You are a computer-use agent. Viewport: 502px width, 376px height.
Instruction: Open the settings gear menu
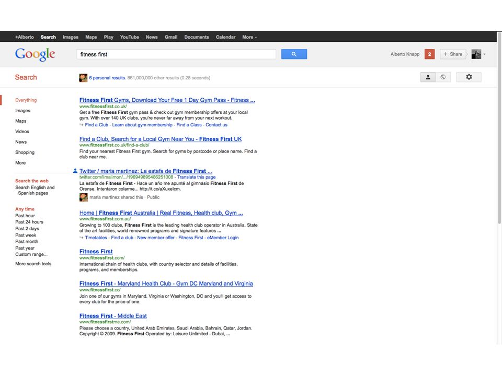tap(469, 77)
